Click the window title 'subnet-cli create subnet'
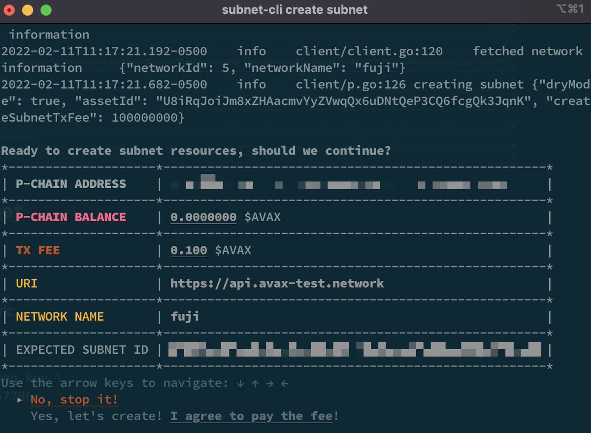 coord(295,9)
